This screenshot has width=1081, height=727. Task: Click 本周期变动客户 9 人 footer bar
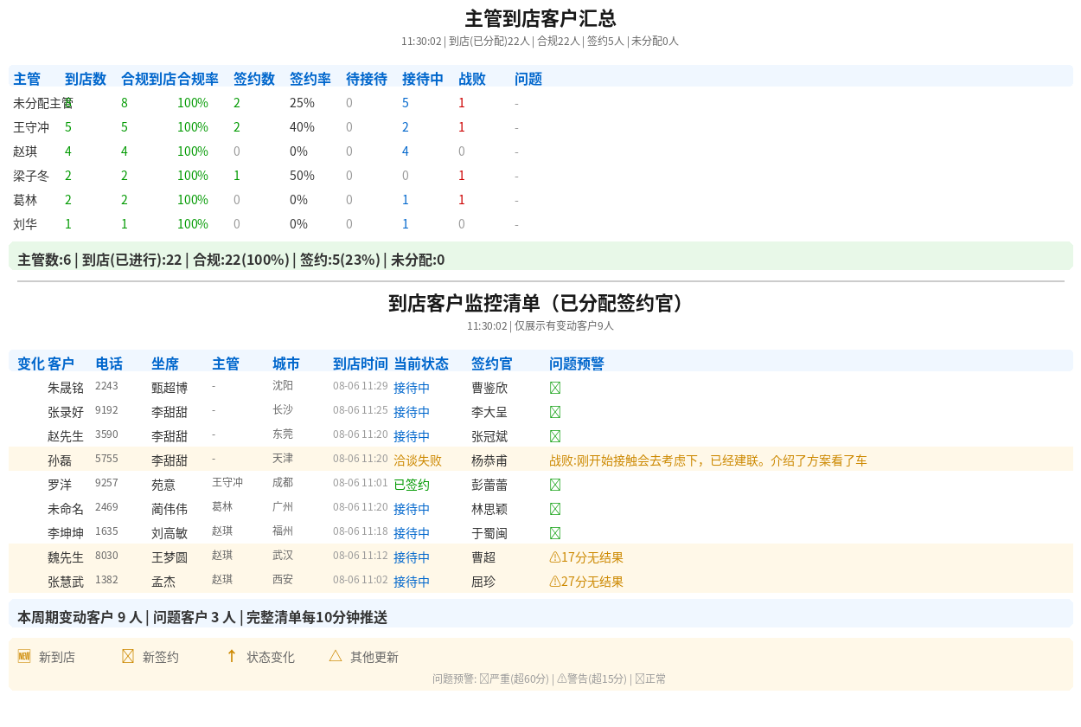coord(540,614)
